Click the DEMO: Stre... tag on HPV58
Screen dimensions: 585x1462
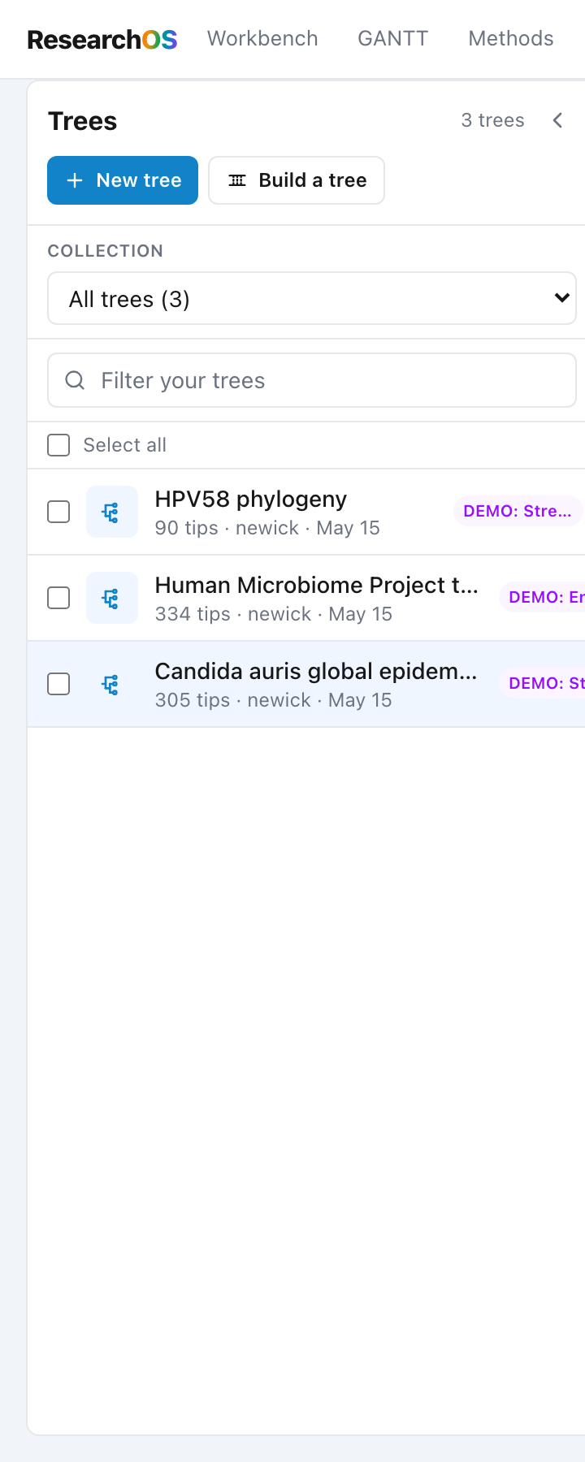click(x=518, y=511)
